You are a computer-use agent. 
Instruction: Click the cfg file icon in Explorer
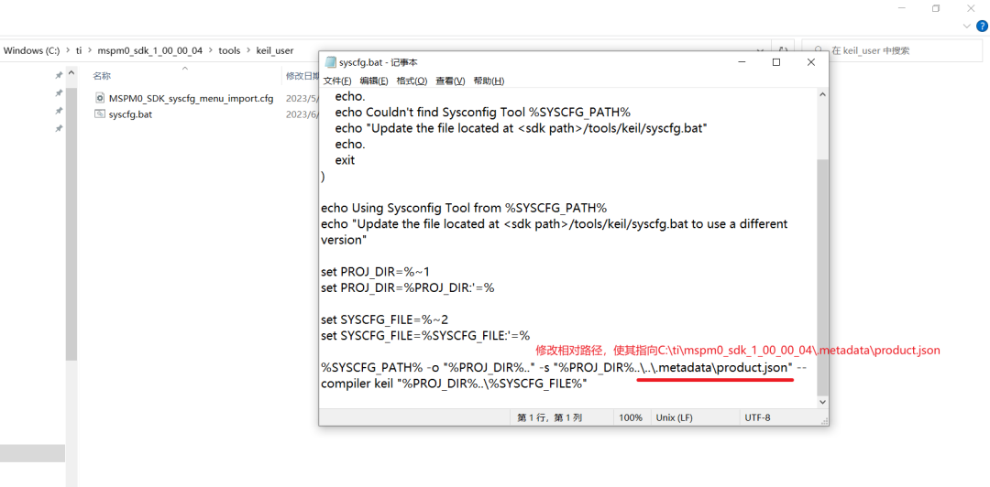[100, 99]
